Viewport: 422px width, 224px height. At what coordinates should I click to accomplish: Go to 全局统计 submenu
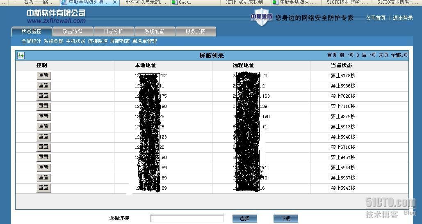pos(31,41)
